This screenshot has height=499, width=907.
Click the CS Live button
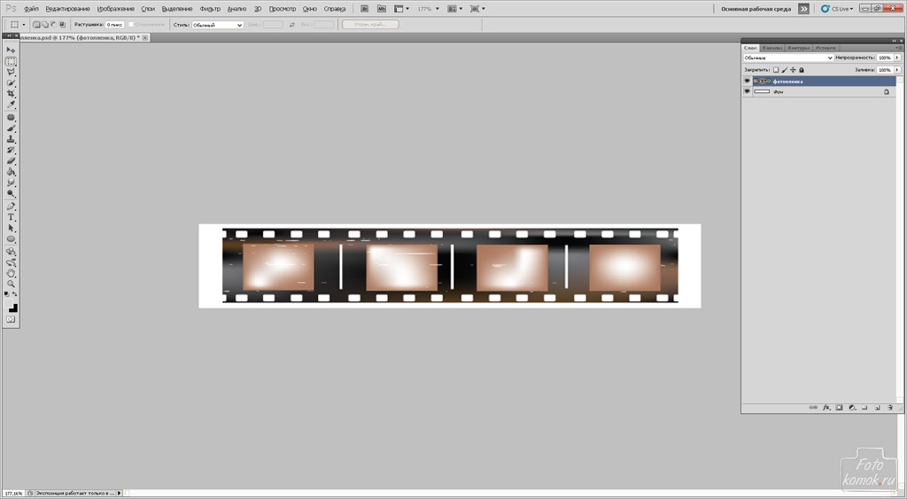837,8
